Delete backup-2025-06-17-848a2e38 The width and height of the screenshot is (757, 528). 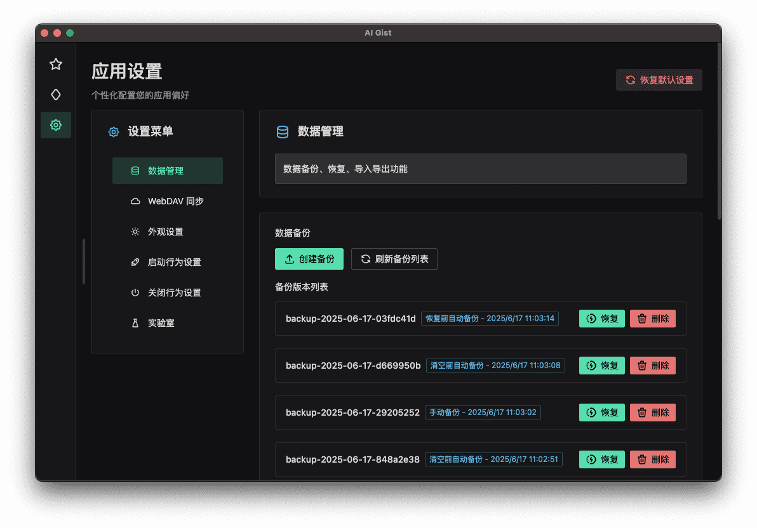pos(653,459)
